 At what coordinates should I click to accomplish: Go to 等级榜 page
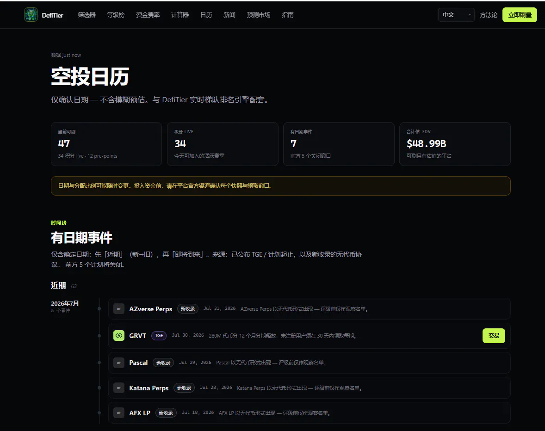pyautogui.click(x=115, y=15)
